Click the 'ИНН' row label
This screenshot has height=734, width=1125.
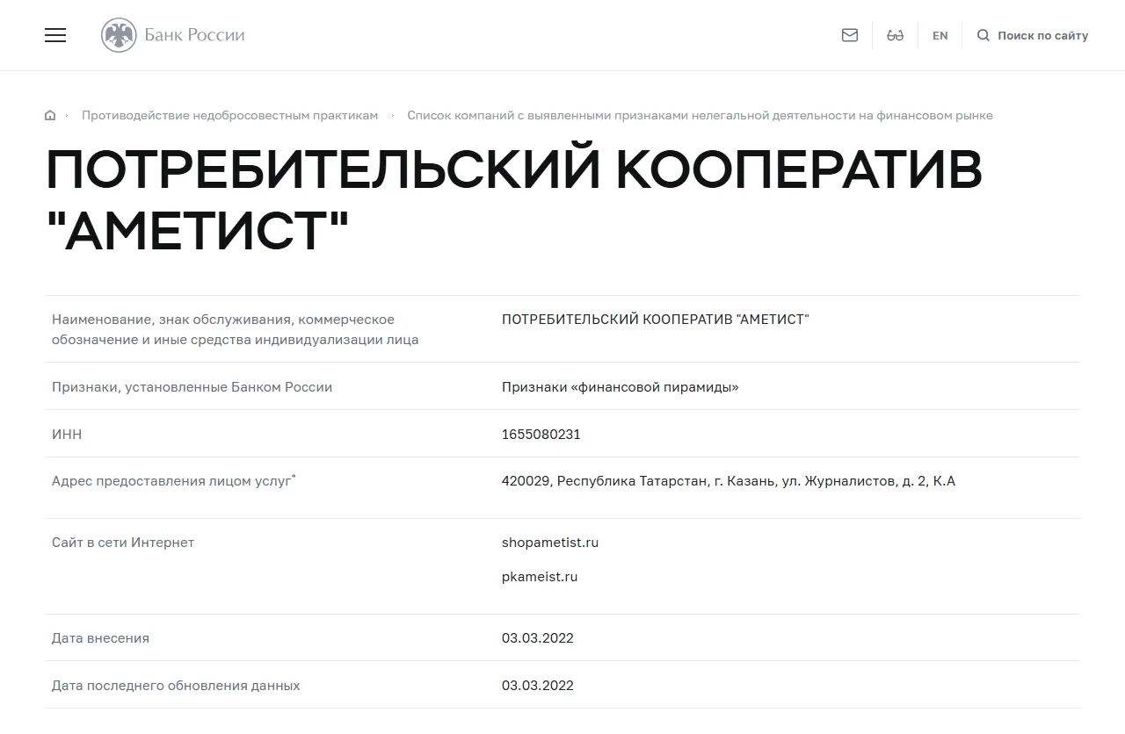click(67, 435)
